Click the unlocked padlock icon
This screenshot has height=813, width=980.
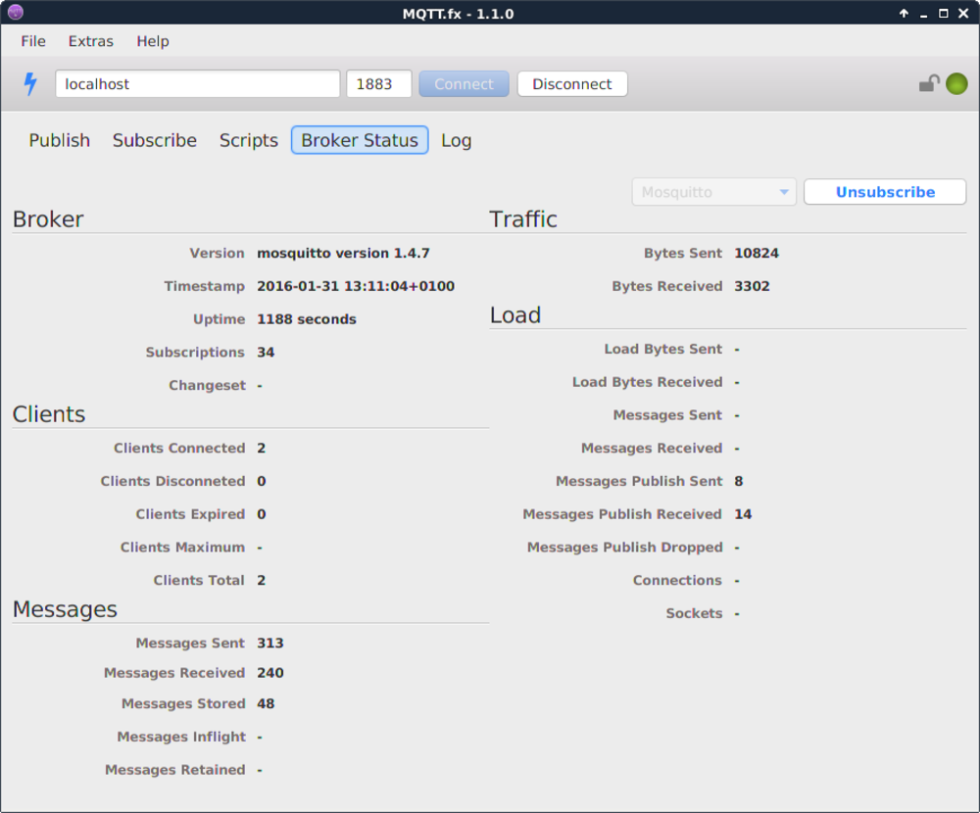point(928,84)
